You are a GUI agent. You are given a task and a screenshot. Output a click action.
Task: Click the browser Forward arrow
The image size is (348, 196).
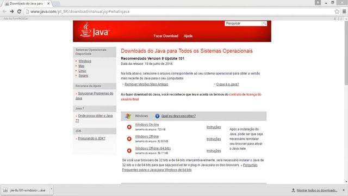[12, 11]
